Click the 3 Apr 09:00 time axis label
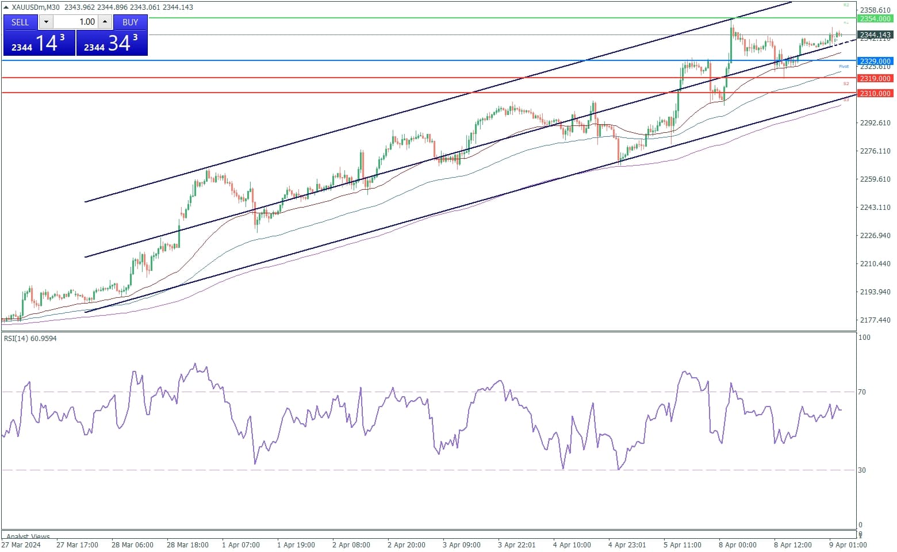Viewport: 897px width, 552px height. coord(462,545)
